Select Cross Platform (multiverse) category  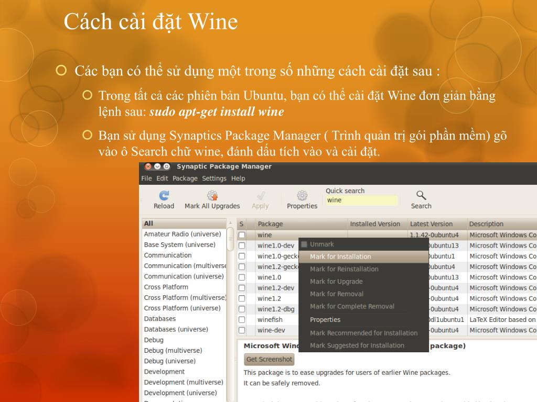coord(184,298)
